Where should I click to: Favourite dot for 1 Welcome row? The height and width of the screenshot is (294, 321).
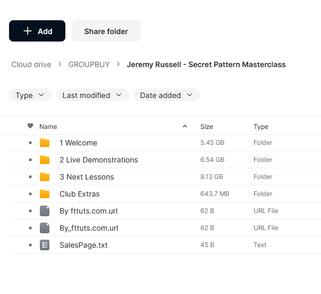pyautogui.click(x=30, y=143)
